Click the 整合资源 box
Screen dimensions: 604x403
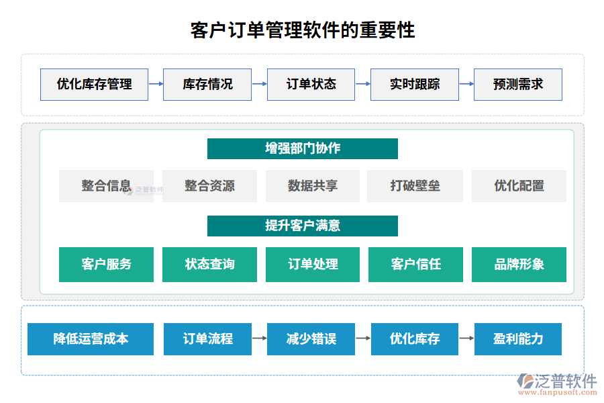(x=209, y=186)
